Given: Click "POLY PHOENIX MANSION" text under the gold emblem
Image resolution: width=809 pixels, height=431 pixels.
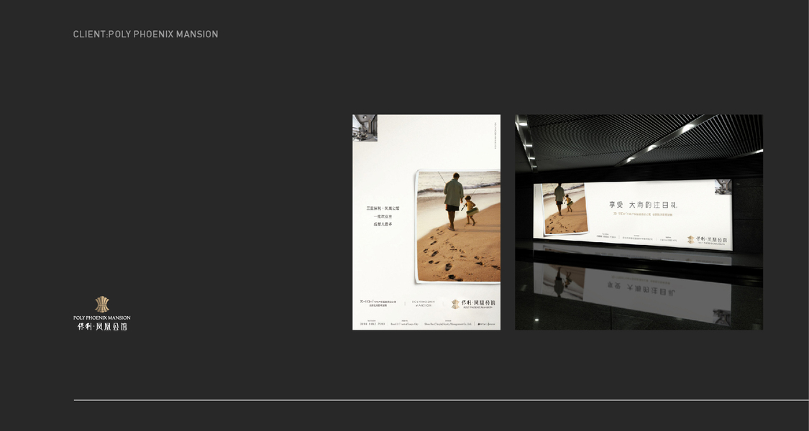Looking at the screenshot, I should [x=101, y=318].
